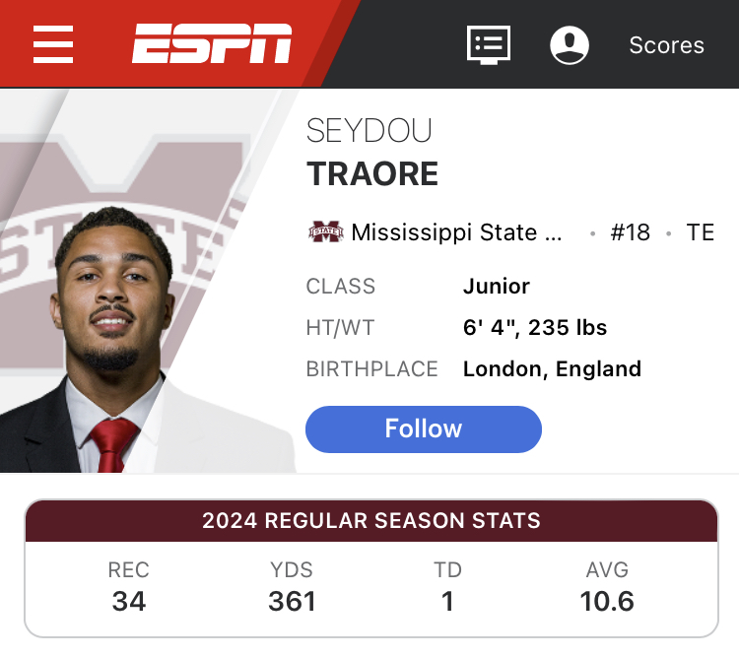Click the height and weight value
The image size is (739, 657).
[x=535, y=327]
